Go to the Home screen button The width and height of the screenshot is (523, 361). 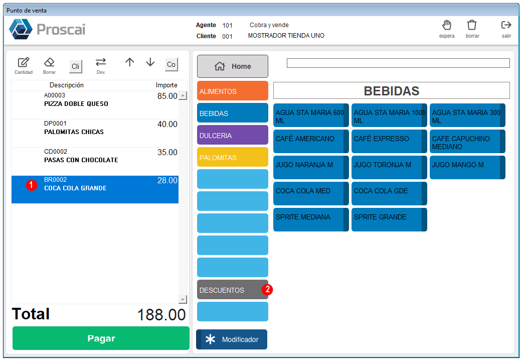[x=233, y=66]
